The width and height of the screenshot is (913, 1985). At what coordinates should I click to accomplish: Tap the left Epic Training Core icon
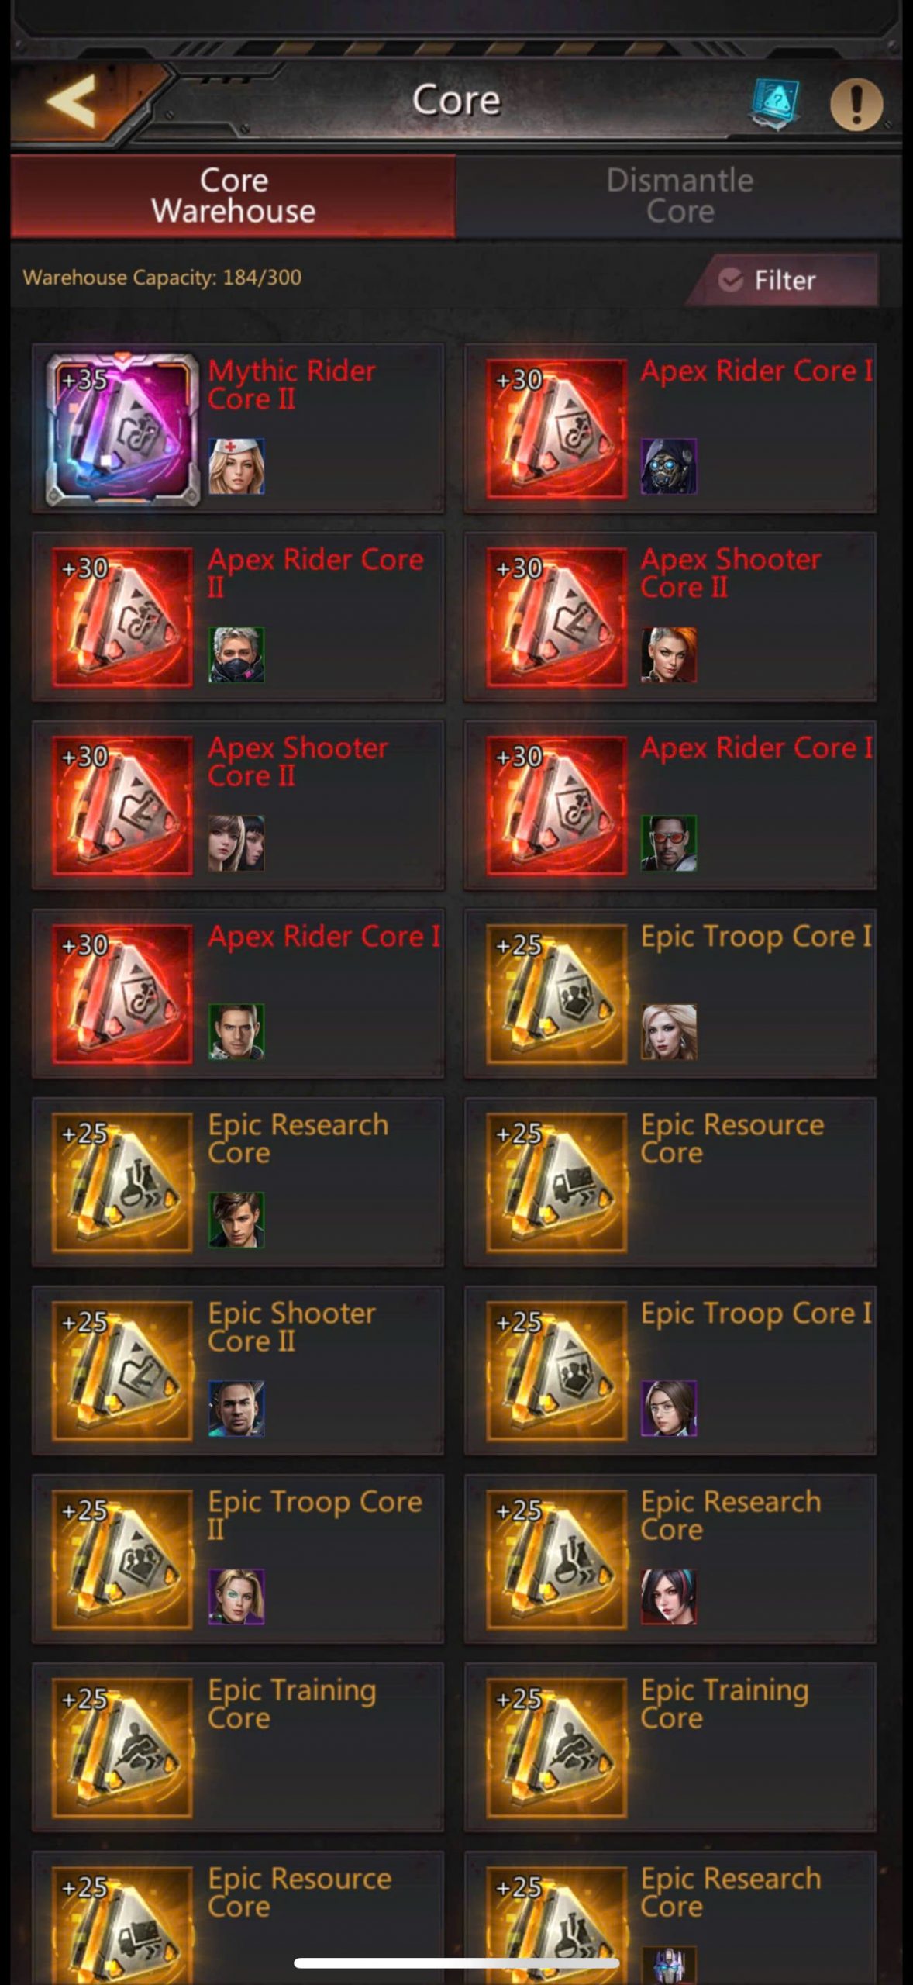pos(122,1748)
